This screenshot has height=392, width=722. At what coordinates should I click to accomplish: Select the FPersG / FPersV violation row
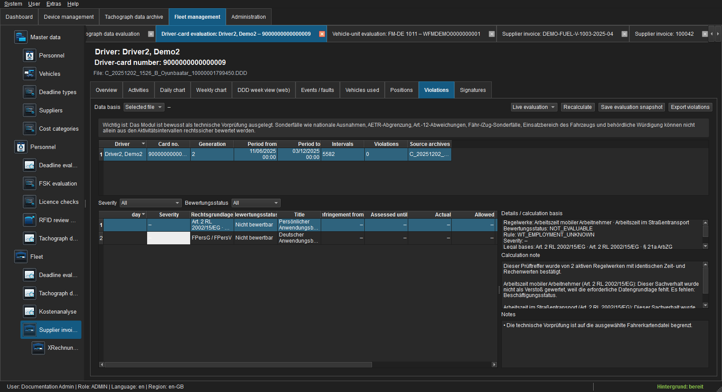[298, 238]
